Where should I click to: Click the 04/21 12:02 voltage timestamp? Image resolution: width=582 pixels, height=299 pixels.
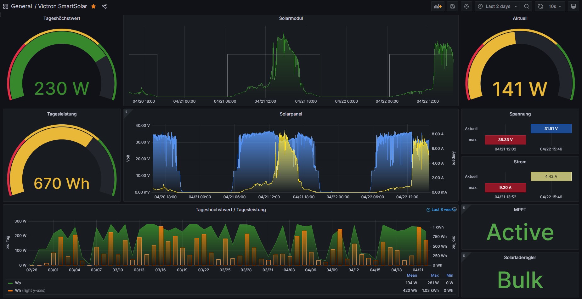505,149
